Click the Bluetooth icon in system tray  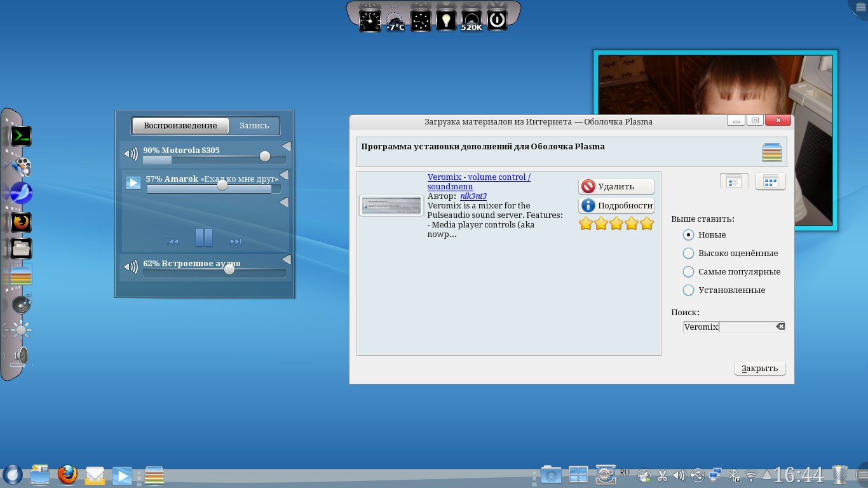(x=733, y=475)
